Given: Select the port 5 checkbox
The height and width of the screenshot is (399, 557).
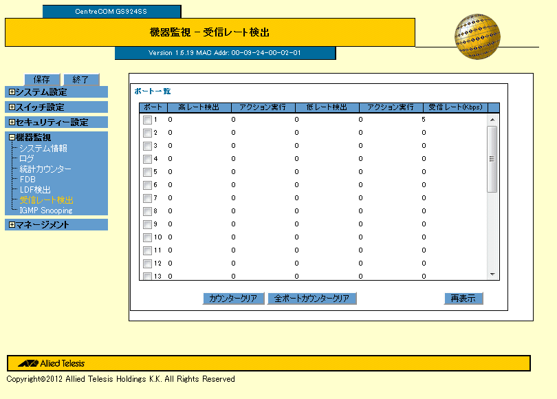Looking at the screenshot, I should 147,173.
